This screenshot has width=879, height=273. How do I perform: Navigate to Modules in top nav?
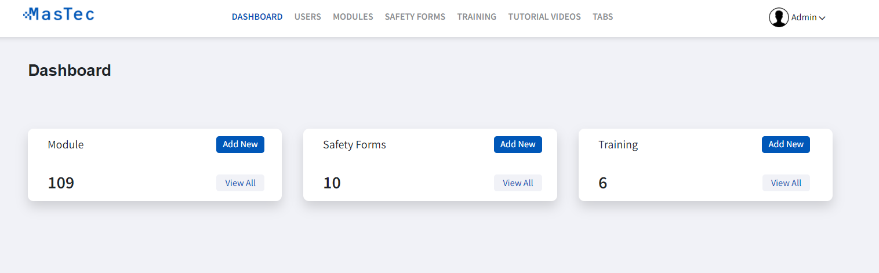pos(353,17)
